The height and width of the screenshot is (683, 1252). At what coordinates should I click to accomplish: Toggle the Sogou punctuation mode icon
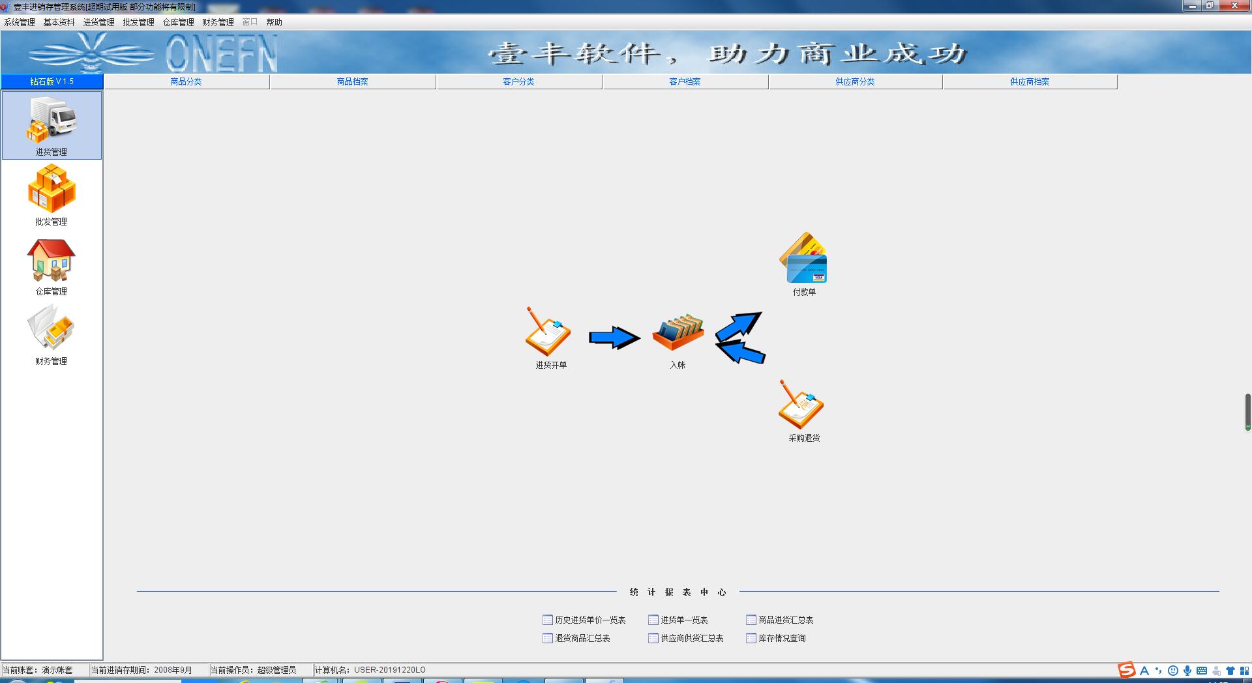[1158, 670]
